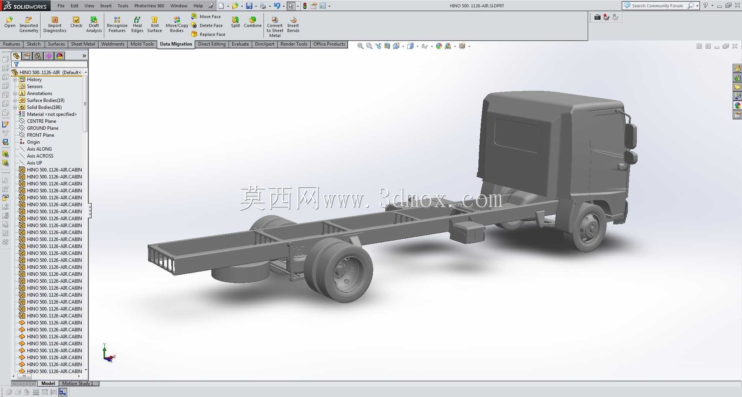The image size is (742, 397).
Task: Expand the Solid Bodies(186) folder
Action: (15, 107)
